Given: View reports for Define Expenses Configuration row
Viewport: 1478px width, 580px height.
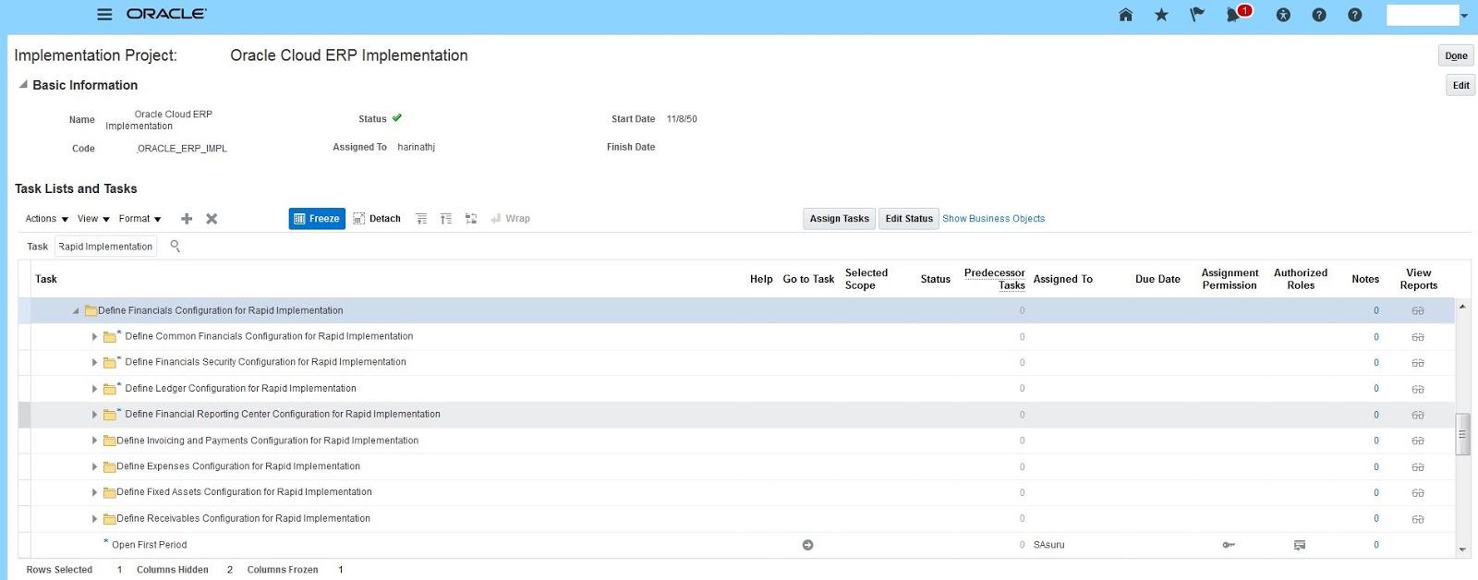Looking at the screenshot, I should (1417, 467).
